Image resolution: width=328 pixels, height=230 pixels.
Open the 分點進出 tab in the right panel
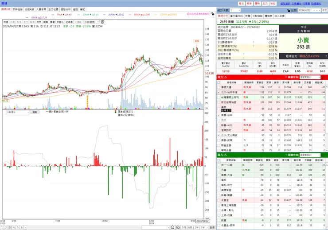[x=257, y=16]
